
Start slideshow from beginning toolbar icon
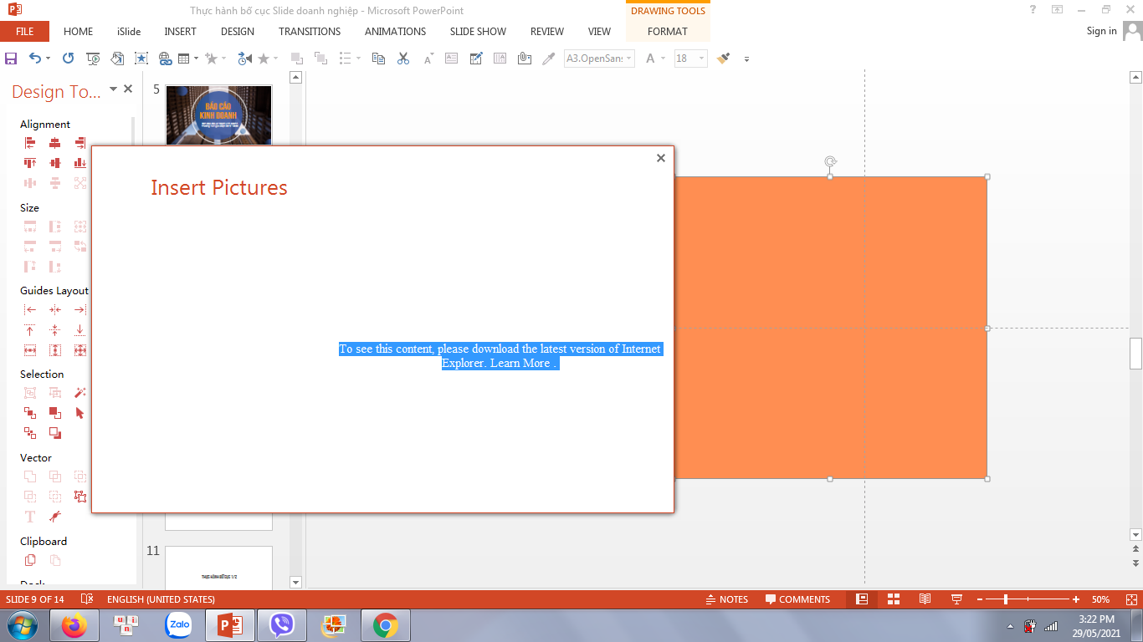point(93,59)
